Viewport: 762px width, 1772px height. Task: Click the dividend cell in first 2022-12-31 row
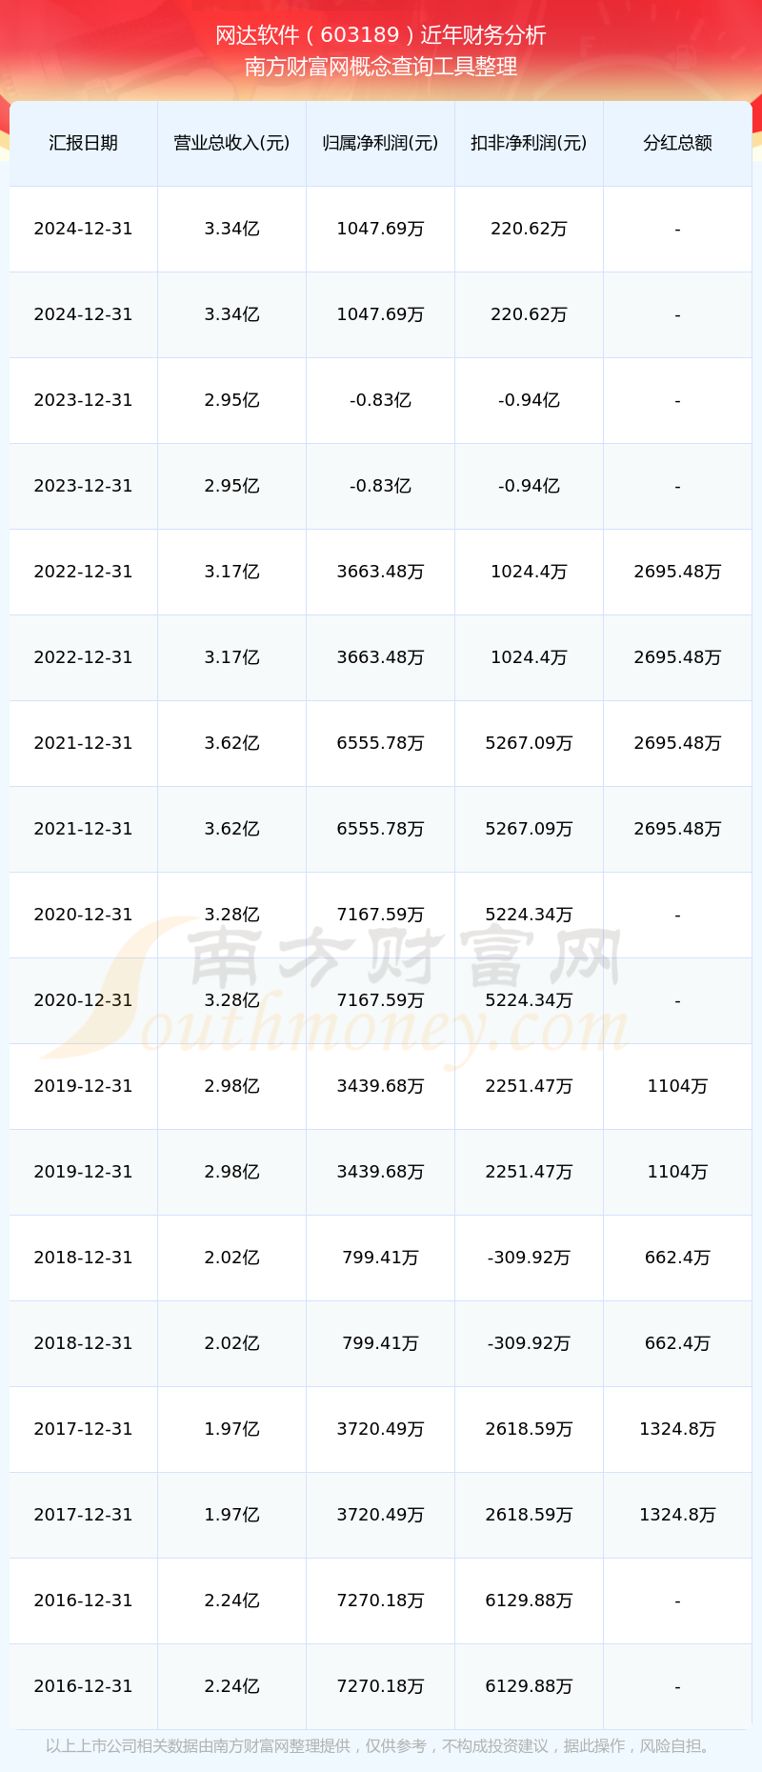coord(677,572)
